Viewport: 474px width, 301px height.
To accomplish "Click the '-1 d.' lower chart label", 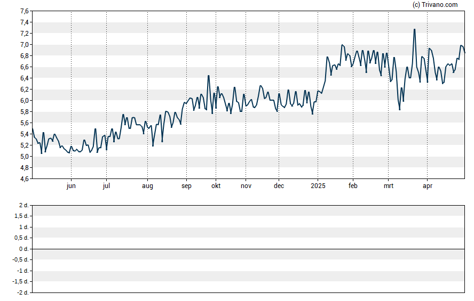I will (22, 271).
